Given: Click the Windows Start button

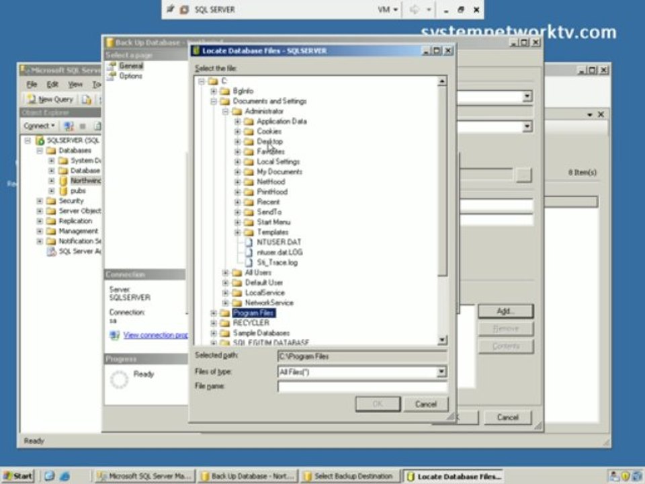Looking at the screenshot, I should click(x=17, y=476).
